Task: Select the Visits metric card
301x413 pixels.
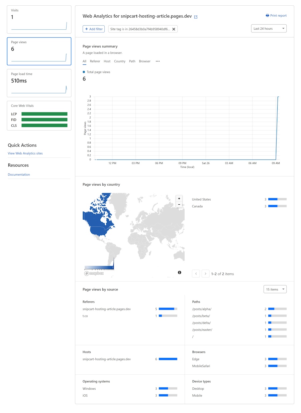Action: (x=39, y=19)
